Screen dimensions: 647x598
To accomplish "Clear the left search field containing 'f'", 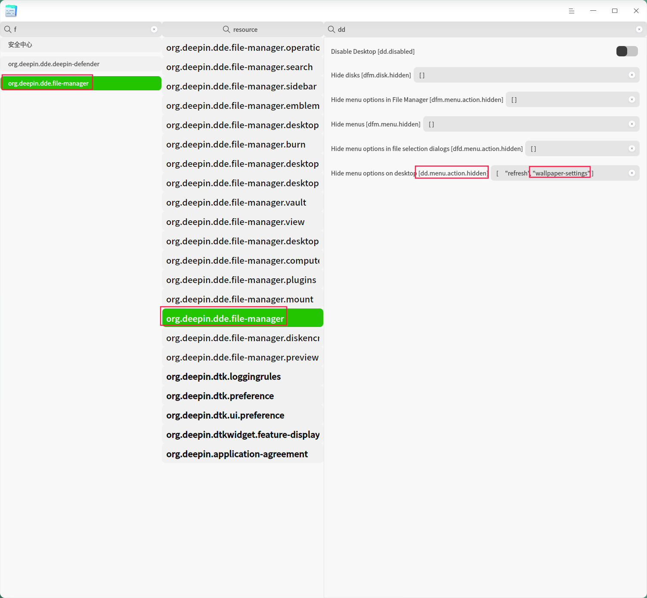I will [x=154, y=29].
